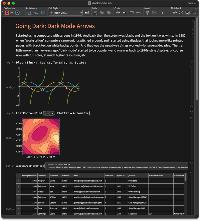Click row number 1 in dataset table
The image size is (200, 221).
(x=18, y=181)
